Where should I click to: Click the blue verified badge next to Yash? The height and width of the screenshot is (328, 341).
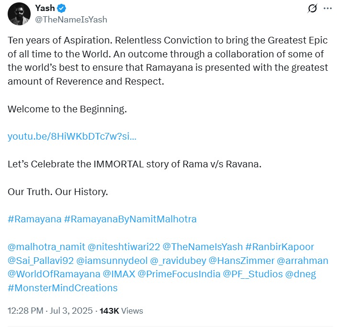point(62,9)
